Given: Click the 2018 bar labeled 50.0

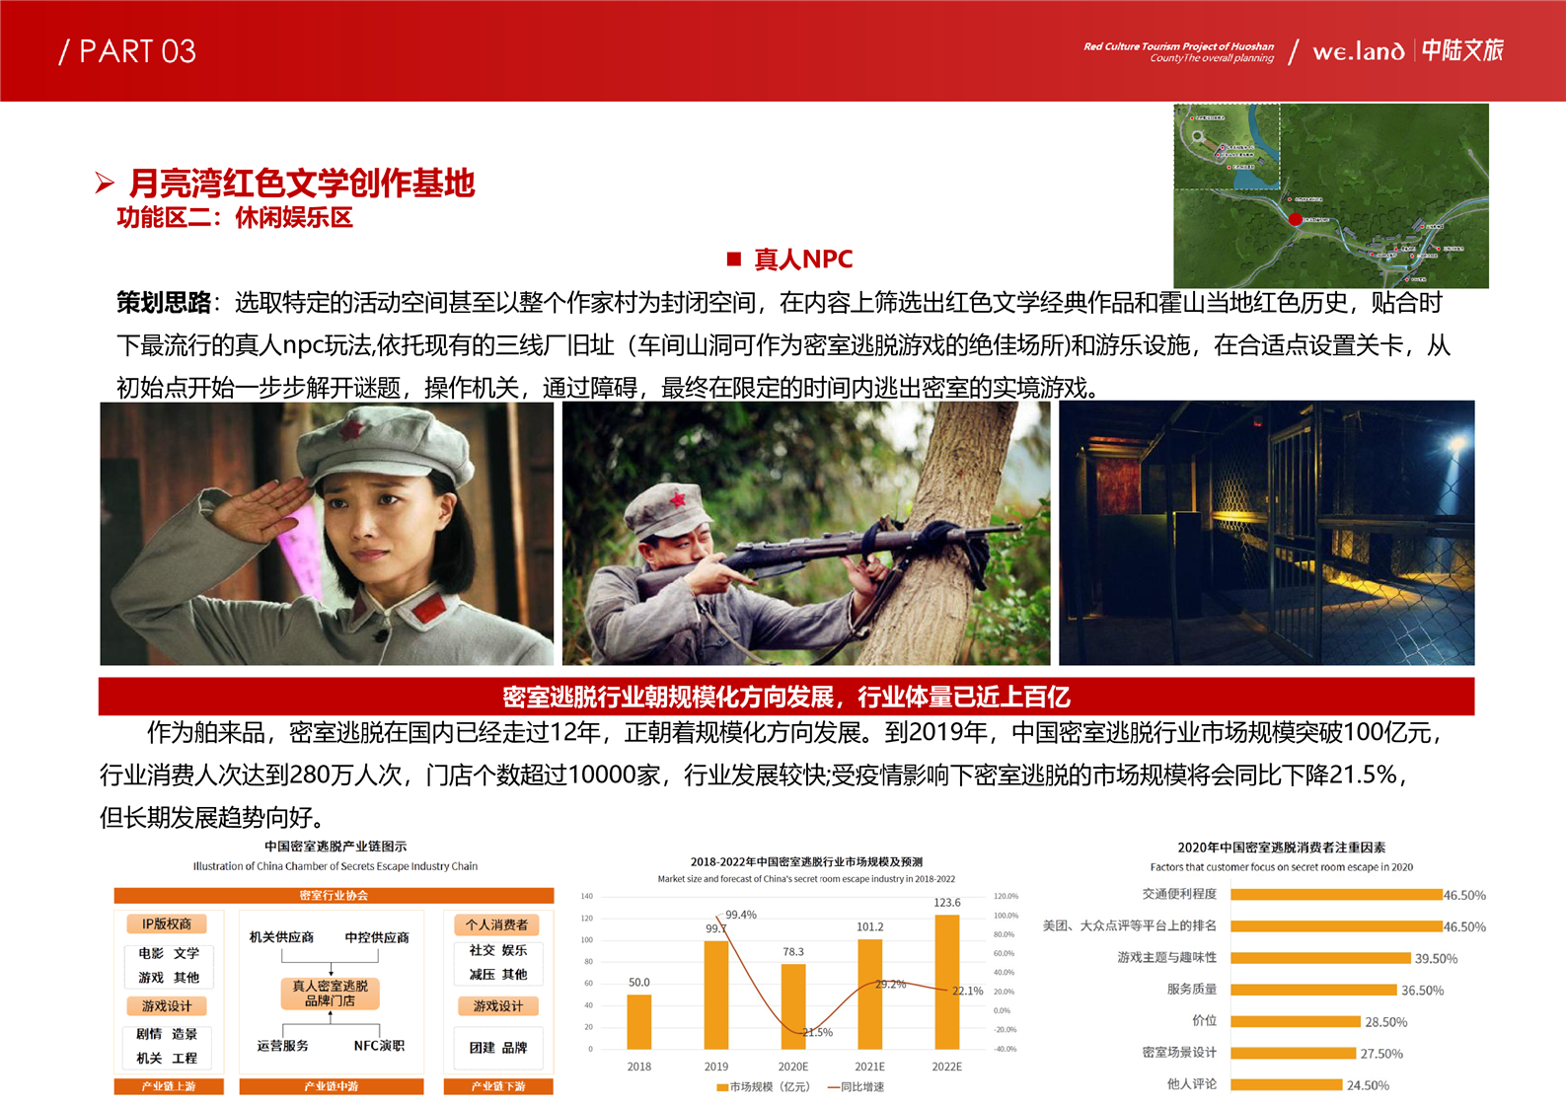Looking at the screenshot, I should tap(639, 1021).
